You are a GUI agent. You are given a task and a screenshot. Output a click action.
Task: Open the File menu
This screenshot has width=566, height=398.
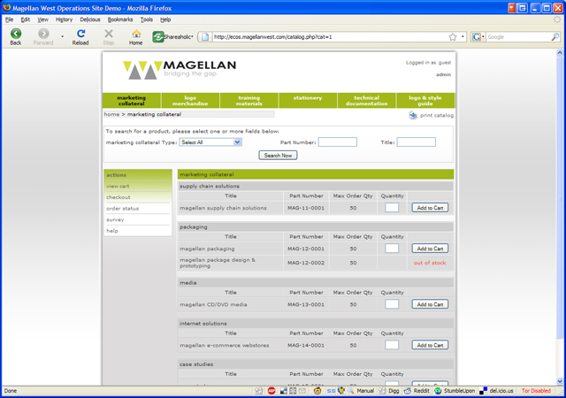[9, 19]
